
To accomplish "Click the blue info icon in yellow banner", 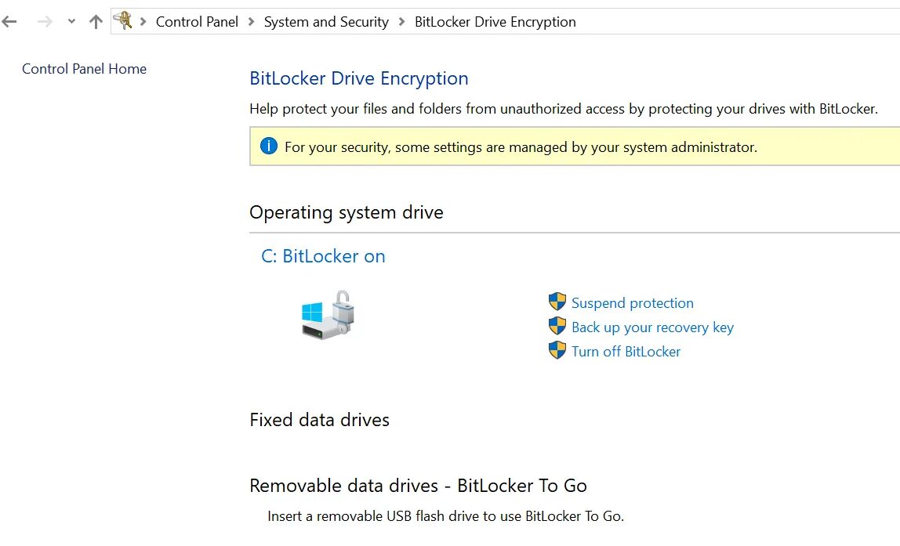I will coord(269,146).
